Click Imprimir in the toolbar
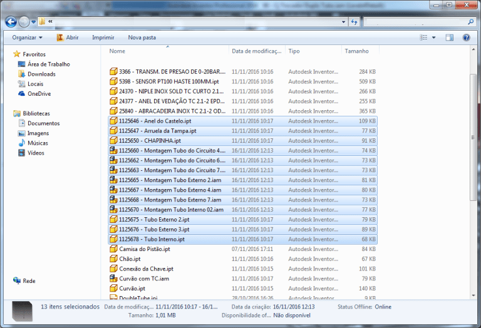Viewport: 481px width, 328px height. [x=103, y=38]
